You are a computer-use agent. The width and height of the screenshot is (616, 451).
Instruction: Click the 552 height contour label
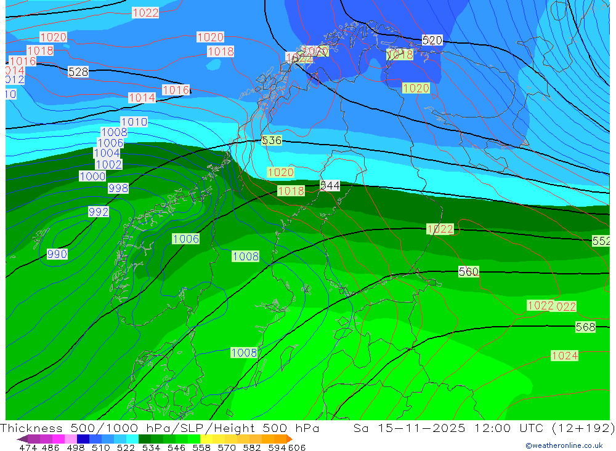point(601,241)
